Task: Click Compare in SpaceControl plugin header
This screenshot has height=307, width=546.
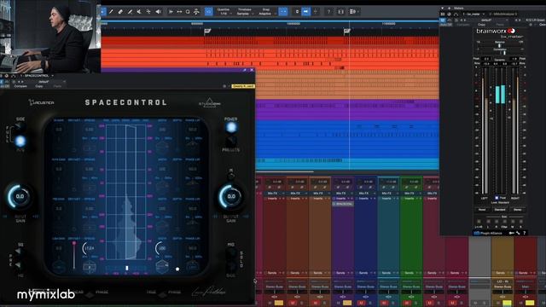Action: (20, 86)
